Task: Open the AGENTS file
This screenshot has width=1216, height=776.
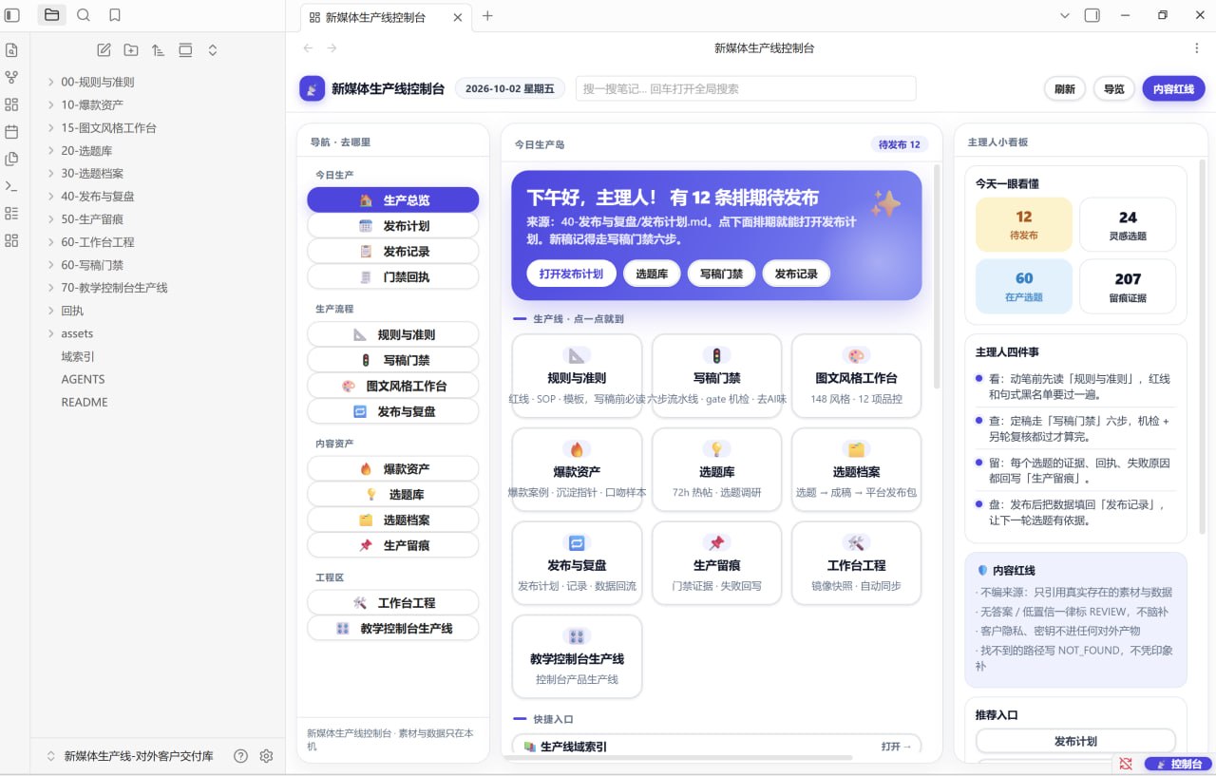Action: tap(84, 379)
